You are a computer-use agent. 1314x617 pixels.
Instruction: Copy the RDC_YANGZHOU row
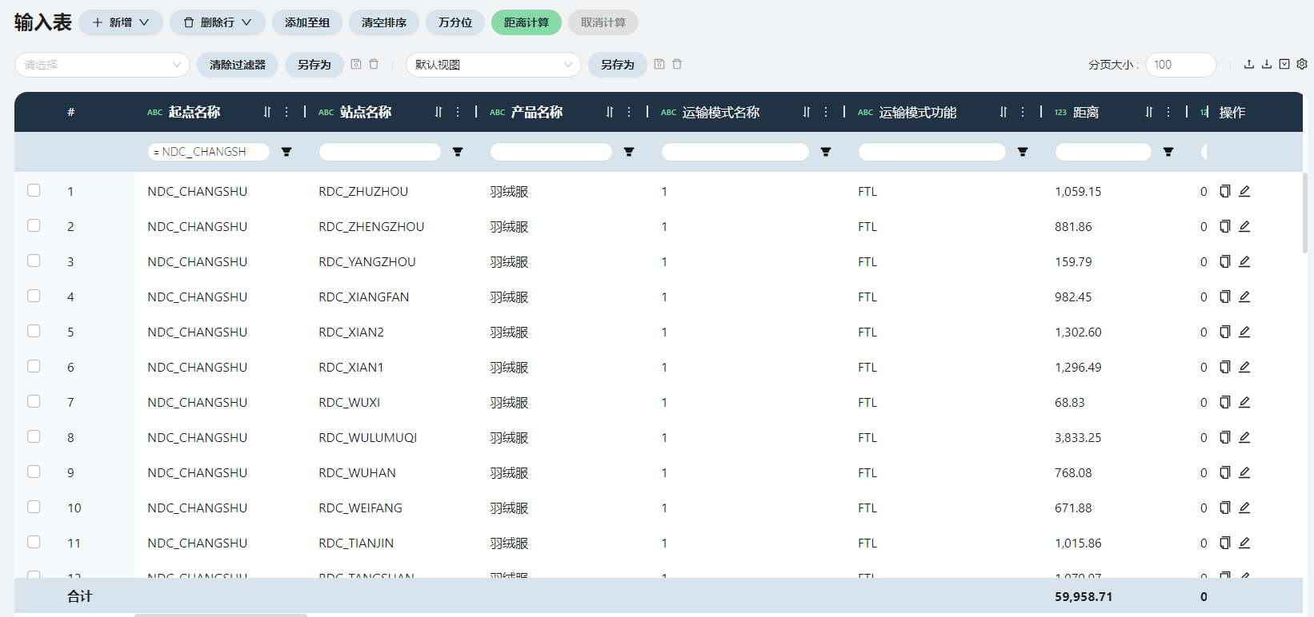(x=1224, y=261)
